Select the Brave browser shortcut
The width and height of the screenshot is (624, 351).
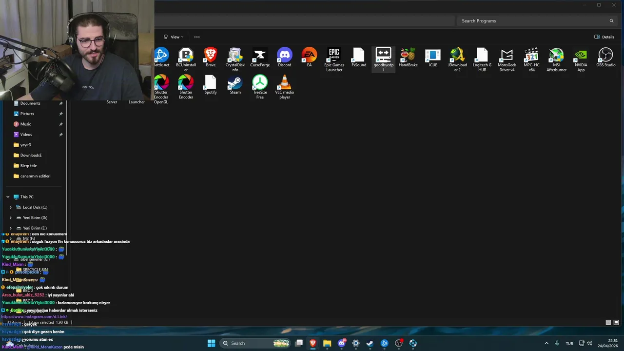[211, 58]
